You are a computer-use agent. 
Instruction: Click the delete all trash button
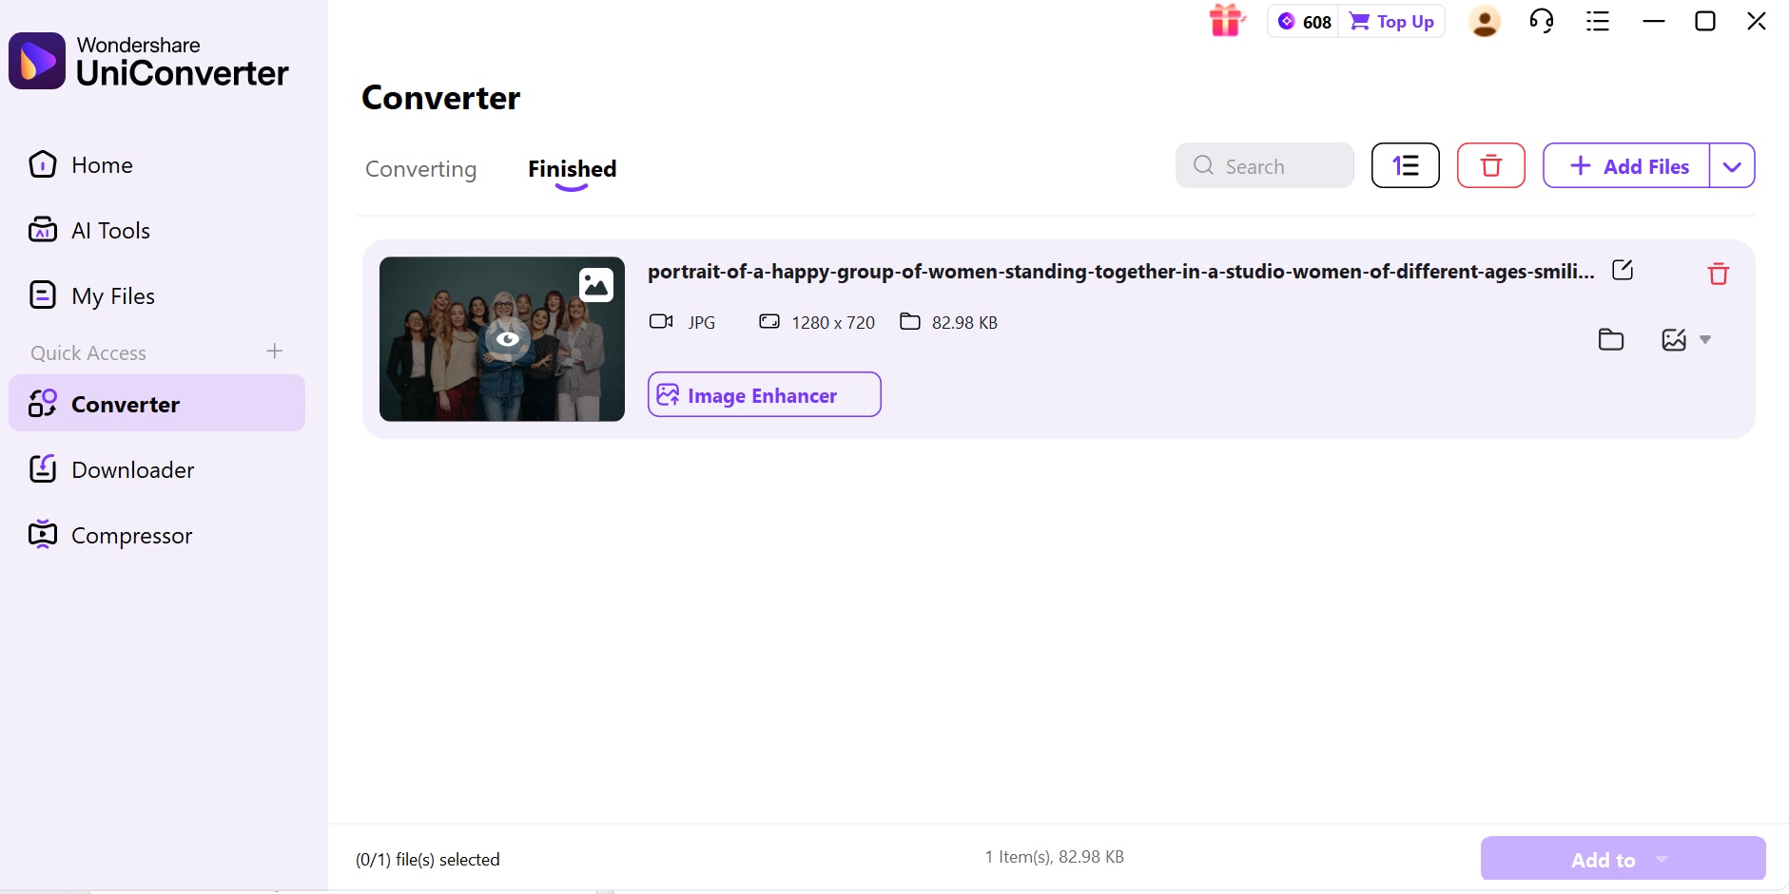(1491, 165)
